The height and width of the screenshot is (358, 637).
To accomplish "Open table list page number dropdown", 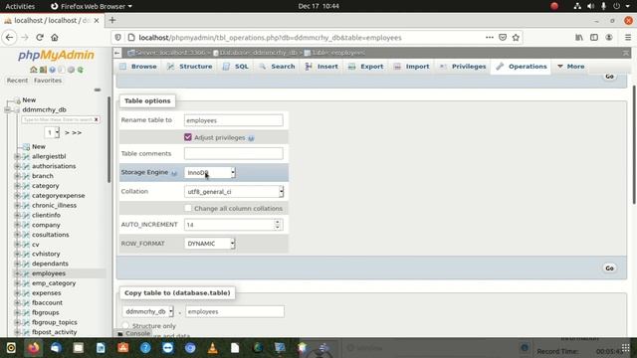I will click(52, 132).
